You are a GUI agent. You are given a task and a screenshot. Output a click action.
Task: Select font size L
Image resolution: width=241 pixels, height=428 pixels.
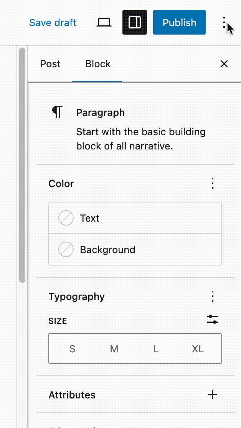(x=156, y=349)
